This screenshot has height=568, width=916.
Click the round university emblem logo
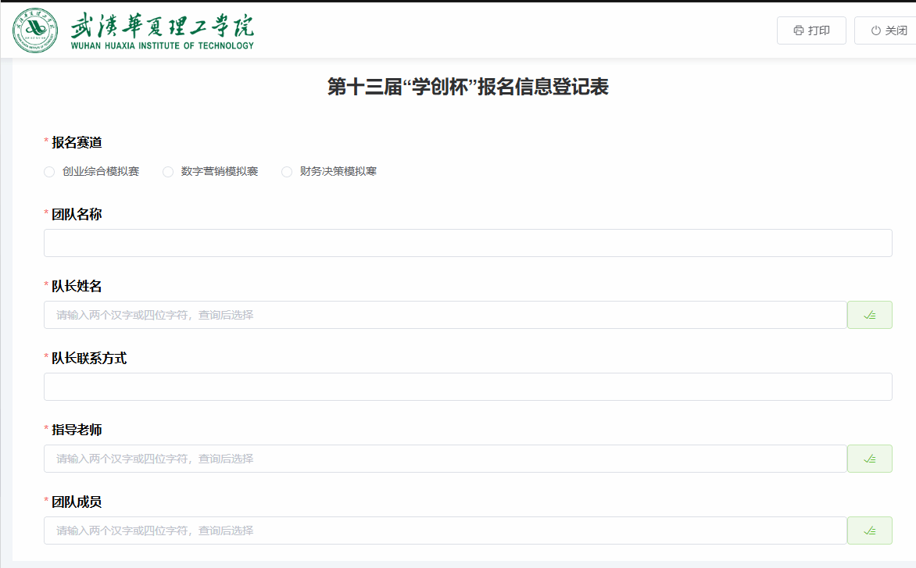[x=35, y=30]
